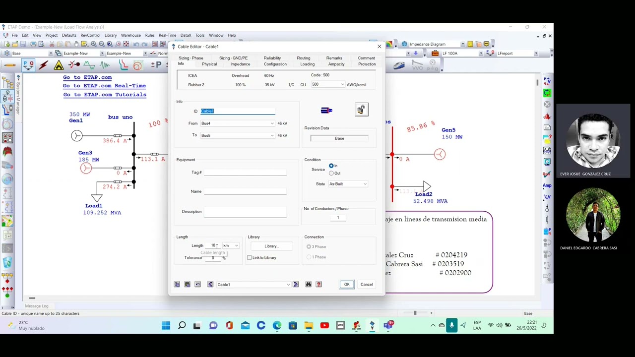Image resolution: width=635 pixels, height=357 pixels.
Task: Click the Tag # input field
Action: point(245,173)
